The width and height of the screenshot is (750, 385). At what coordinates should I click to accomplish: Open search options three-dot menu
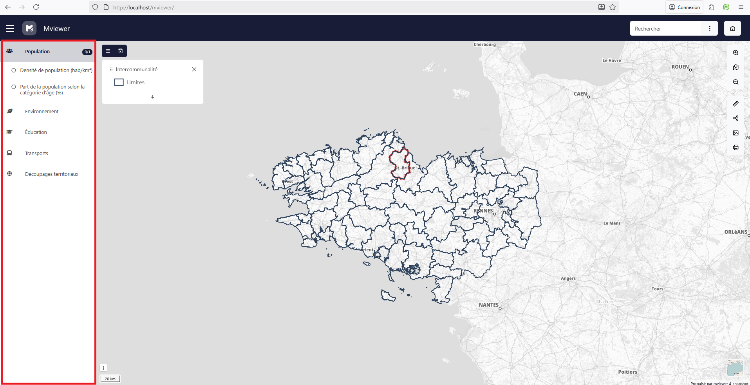710,28
